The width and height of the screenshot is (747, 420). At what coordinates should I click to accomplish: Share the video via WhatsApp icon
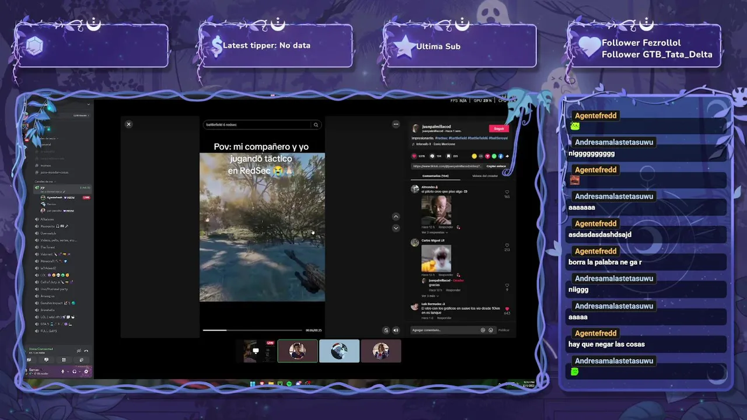[494, 156]
